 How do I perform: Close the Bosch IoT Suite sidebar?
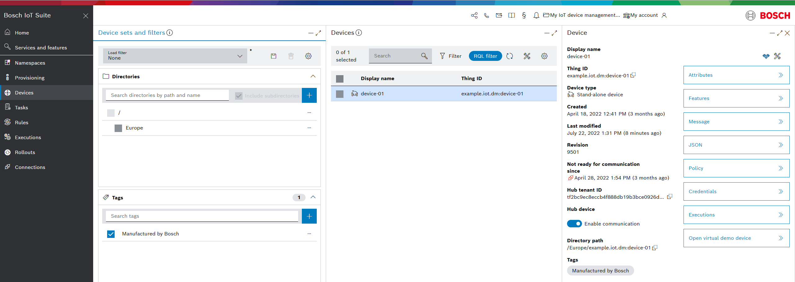click(x=86, y=16)
